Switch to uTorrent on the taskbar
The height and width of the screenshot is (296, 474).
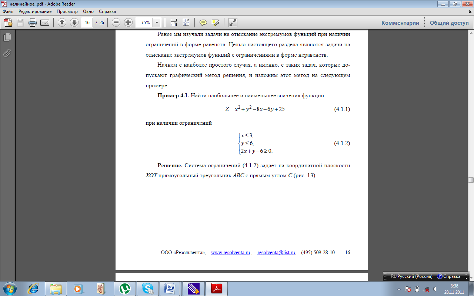click(x=125, y=289)
